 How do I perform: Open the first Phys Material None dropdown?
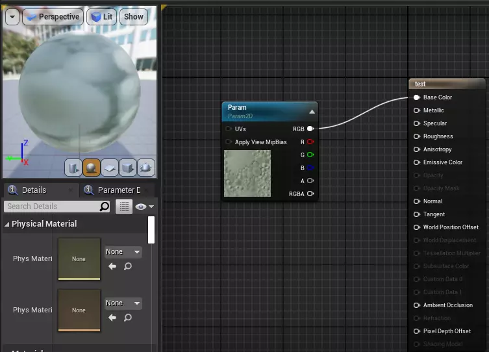[123, 251]
